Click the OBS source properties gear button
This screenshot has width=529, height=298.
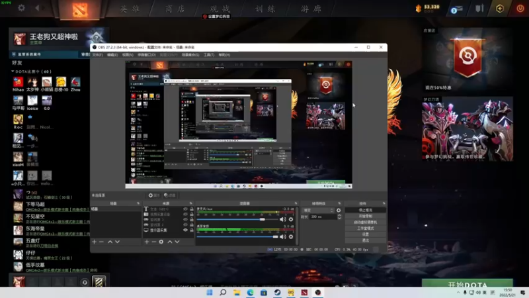(154, 195)
